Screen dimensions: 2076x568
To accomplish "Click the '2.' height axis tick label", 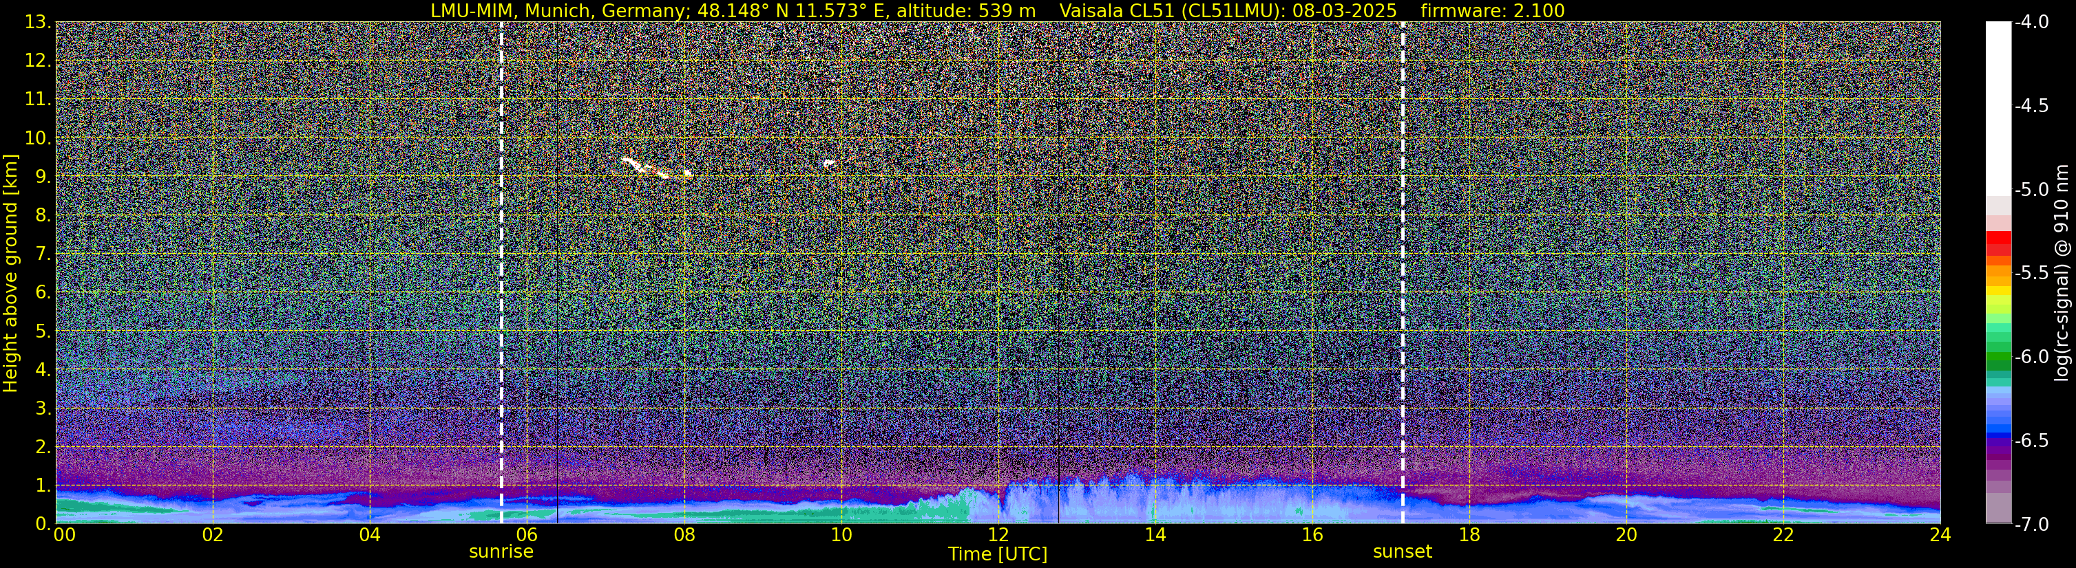I will click(x=43, y=448).
